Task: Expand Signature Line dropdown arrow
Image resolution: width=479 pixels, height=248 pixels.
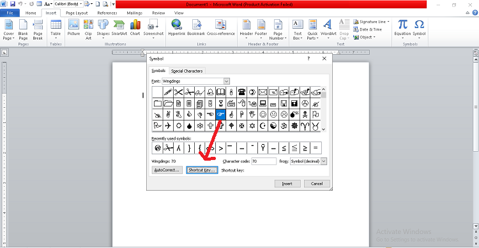Action: point(388,22)
